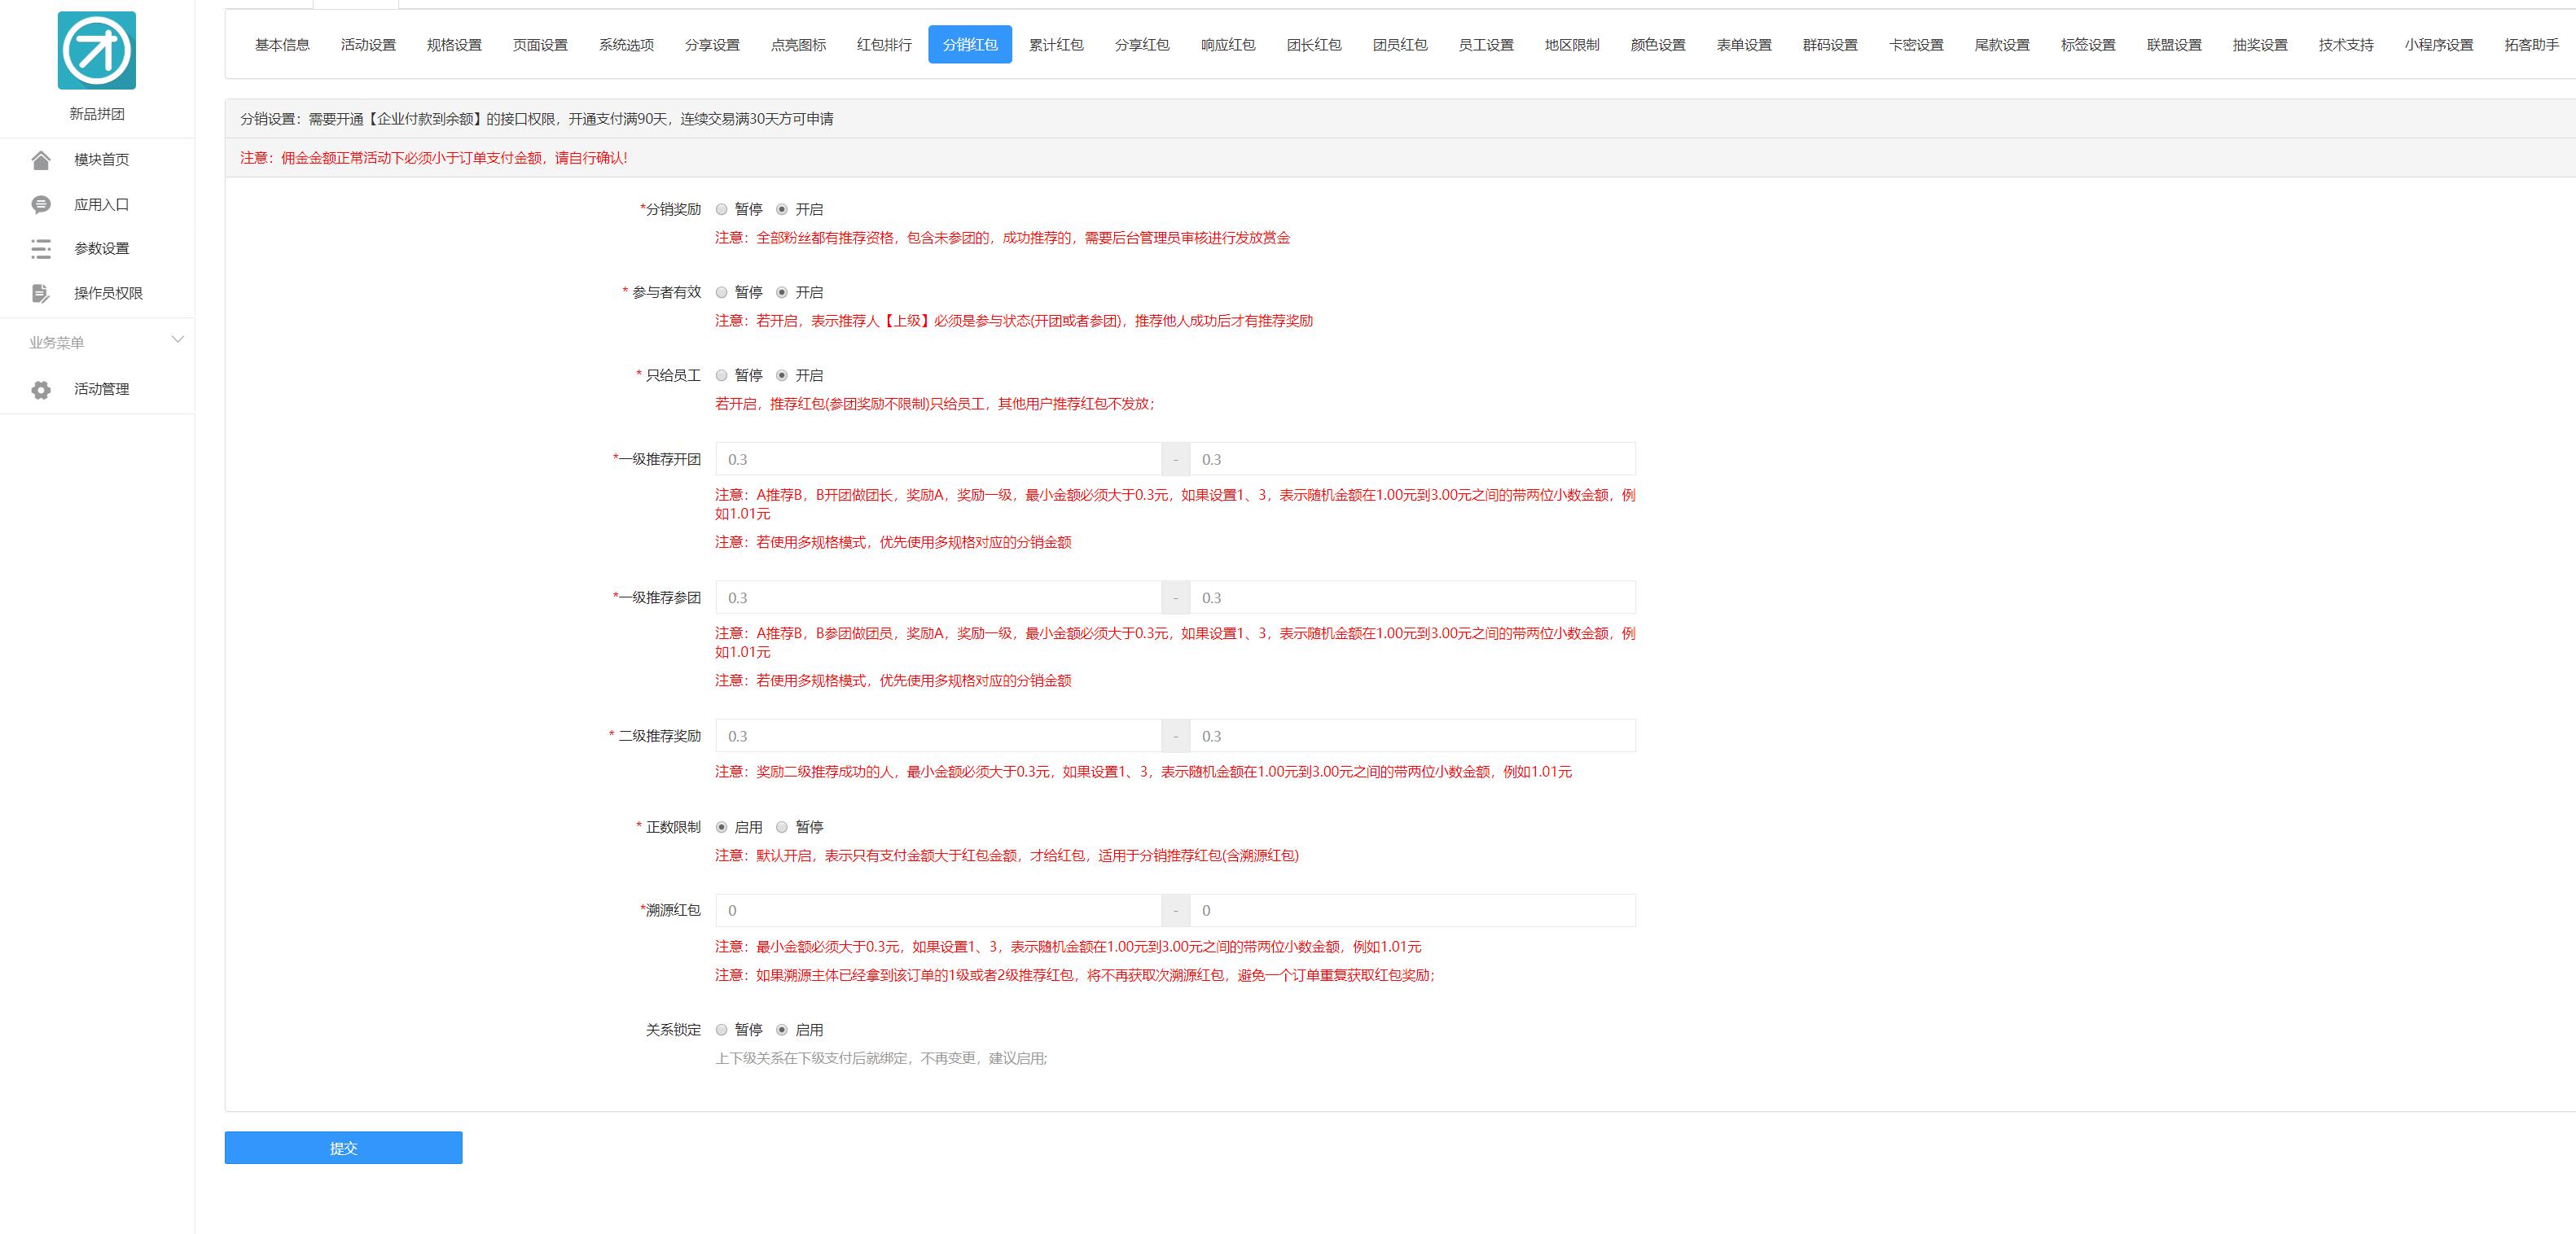Switch to the 拓客助手 tab
This screenshot has height=1234, width=2576.
[2532, 45]
